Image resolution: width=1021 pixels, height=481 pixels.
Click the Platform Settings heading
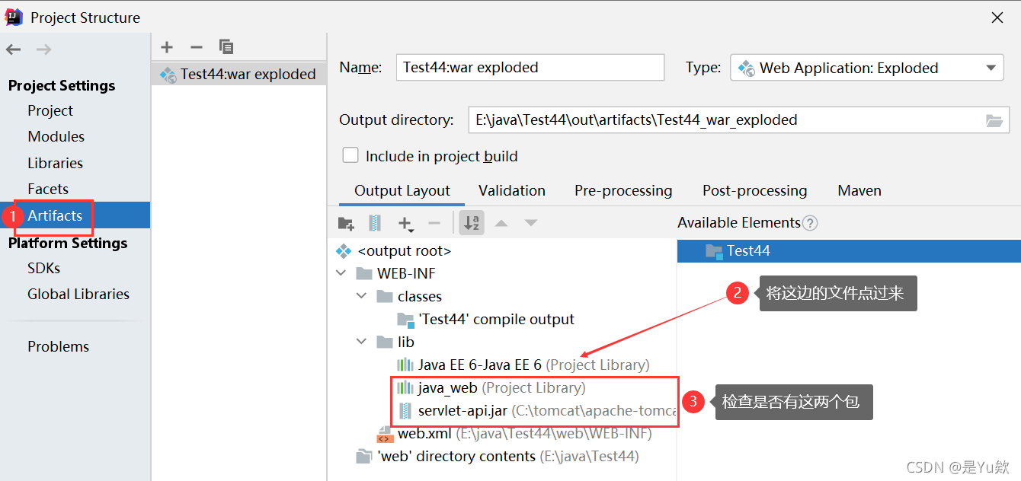pos(68,243)
